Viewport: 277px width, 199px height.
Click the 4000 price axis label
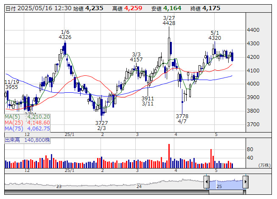pos(253,84)
